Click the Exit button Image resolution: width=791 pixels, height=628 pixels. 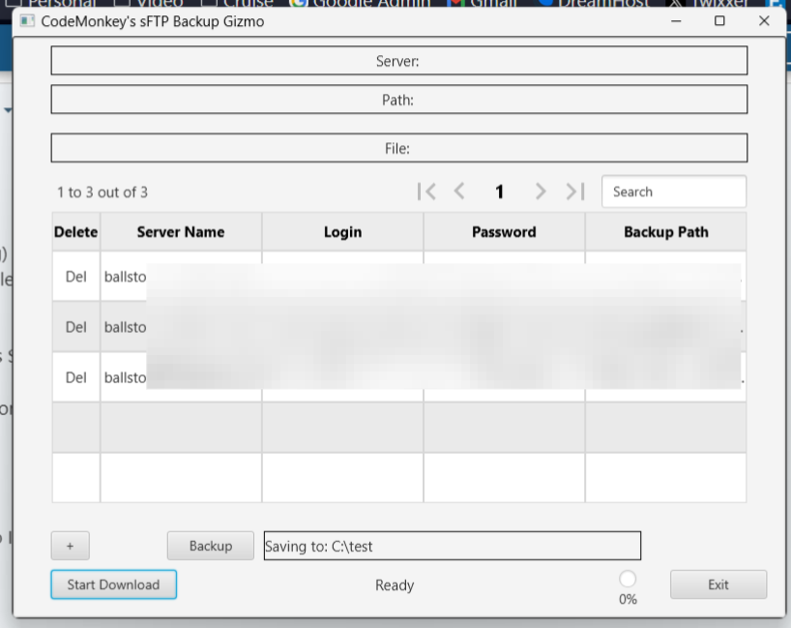coord(718,584)
